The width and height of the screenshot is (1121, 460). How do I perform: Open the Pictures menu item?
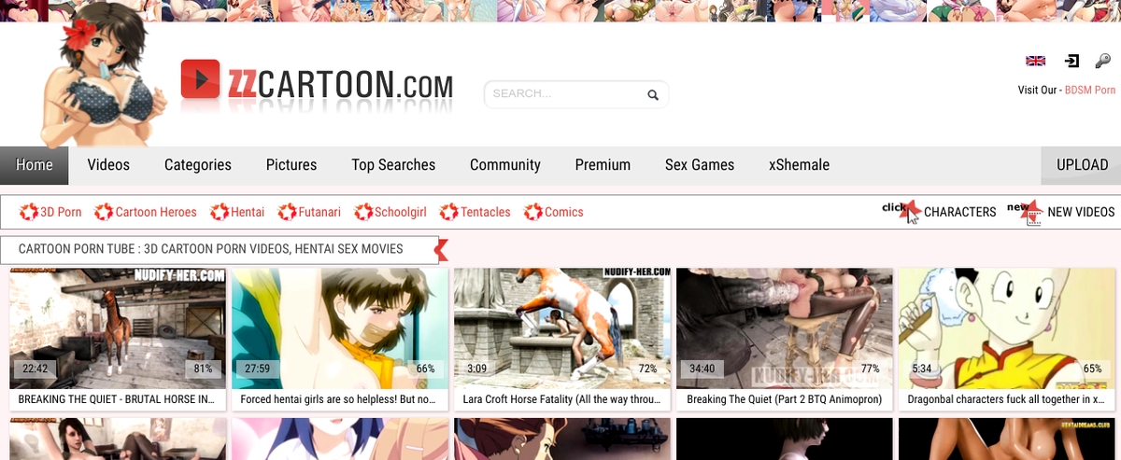(x=291, y=165)
